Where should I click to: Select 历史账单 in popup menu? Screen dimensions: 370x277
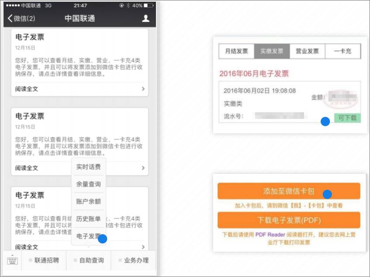(x=89, y=219)
